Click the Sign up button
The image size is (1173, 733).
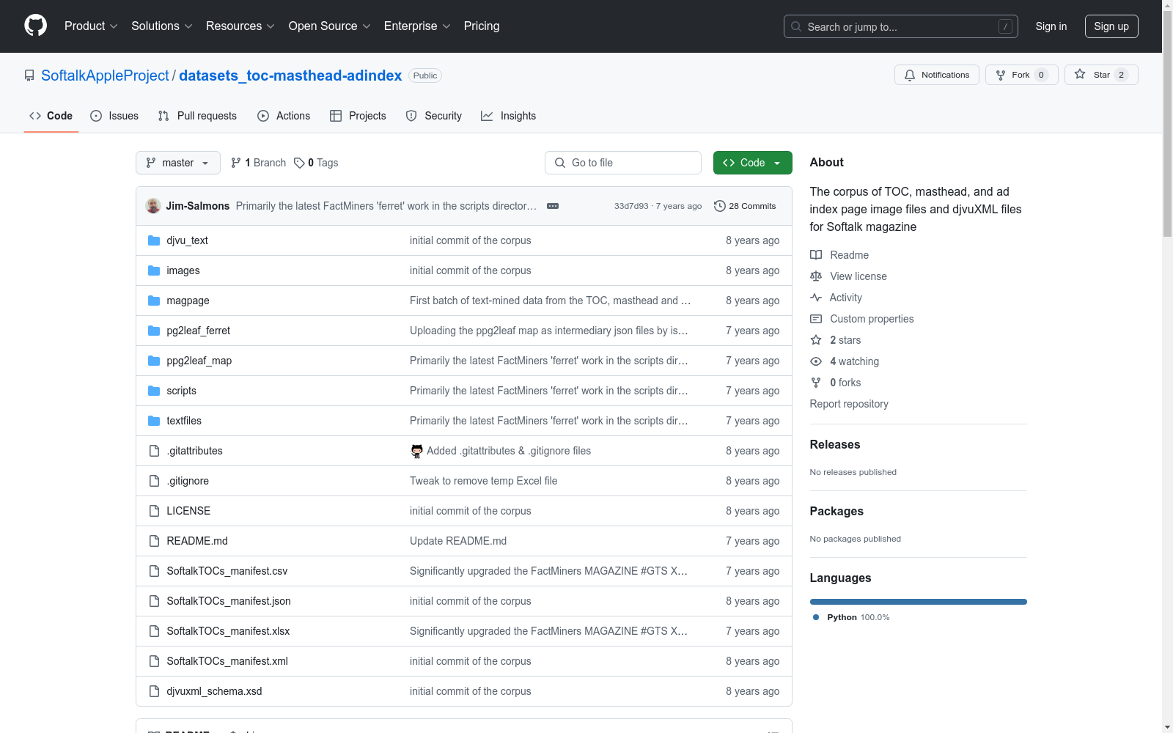(x=1111, y=26)
